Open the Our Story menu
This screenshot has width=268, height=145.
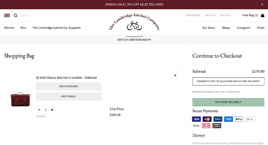[x=209, y=28]
